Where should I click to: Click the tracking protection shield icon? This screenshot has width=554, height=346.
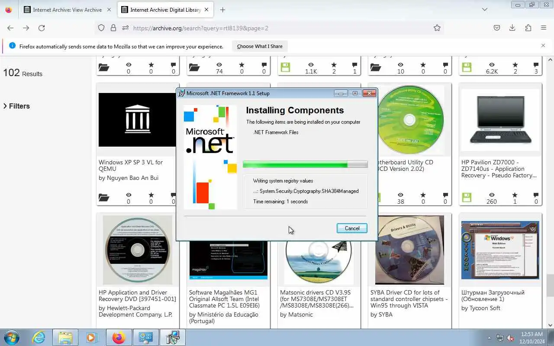pyautogui.click(x=101, y=28)
